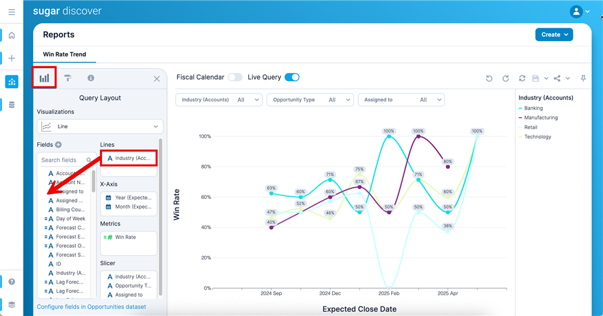The width and height of the screenshot is (603, 316).
Task: Undo the last report change
Action: (489, 78)
